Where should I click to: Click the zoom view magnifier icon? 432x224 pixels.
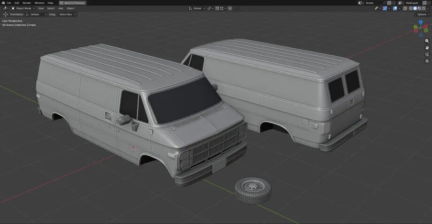click(427, 41)
